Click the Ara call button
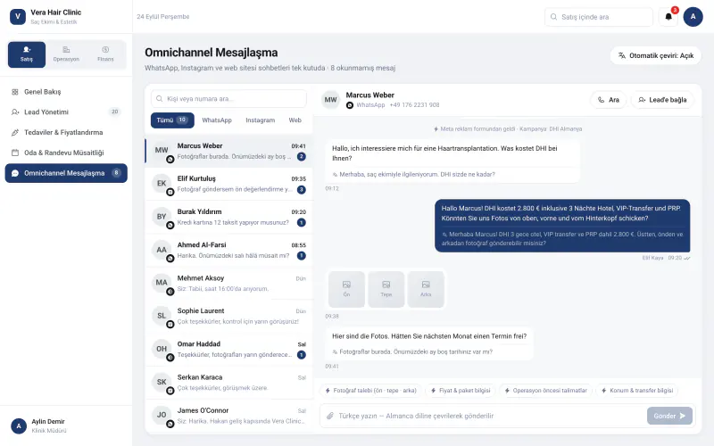This screenshot has width=714, height=446. [x=609, y=100]
